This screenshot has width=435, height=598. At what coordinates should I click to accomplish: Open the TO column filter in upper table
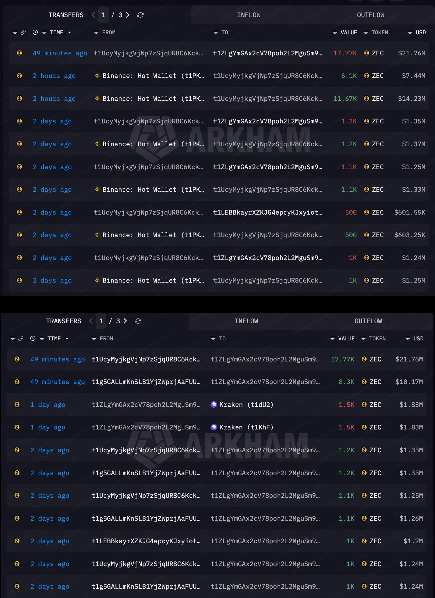pyautogui.click(x=215, y=32)
